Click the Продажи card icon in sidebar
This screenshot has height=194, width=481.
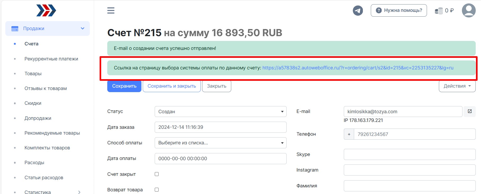pyautogui.click(x=15, y=29)
